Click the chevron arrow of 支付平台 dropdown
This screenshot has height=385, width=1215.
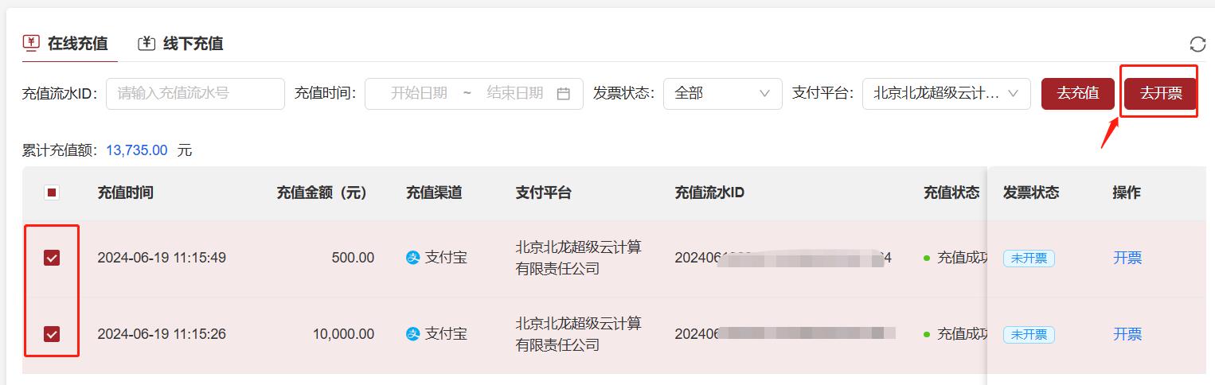coord(1014,93)
